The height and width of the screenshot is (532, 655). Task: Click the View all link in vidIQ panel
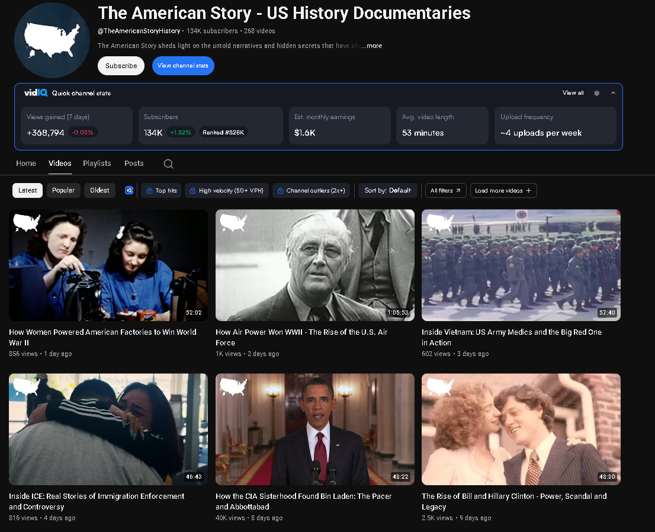pyautogui.click(x=573, y=93)
